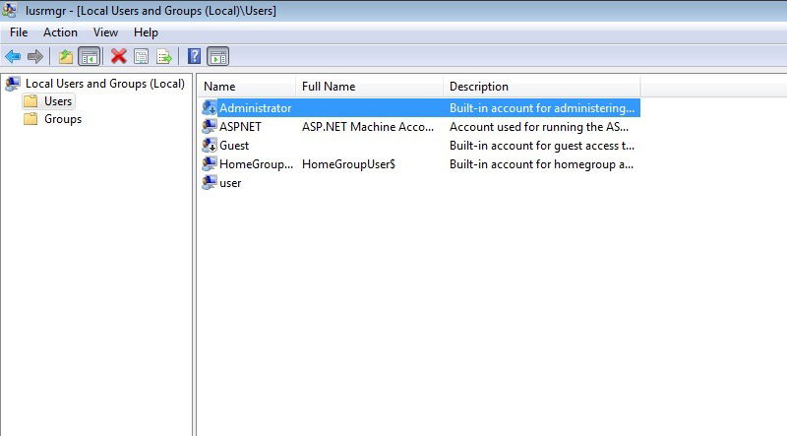
Task: Click the Forward arrow toolbar icon
Action: 35,56
